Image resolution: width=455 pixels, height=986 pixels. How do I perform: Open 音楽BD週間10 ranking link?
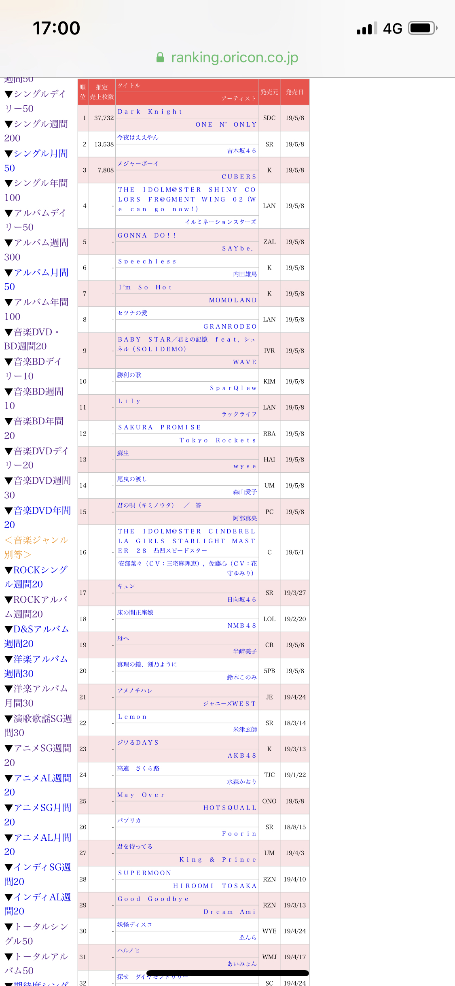[x=34, y=398]
